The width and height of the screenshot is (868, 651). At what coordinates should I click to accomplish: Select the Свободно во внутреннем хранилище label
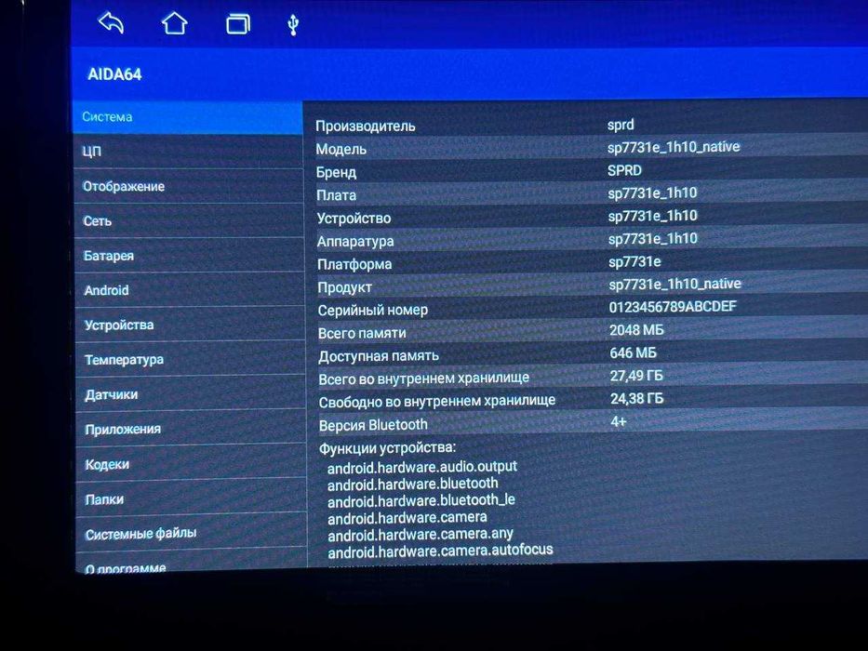437,402
